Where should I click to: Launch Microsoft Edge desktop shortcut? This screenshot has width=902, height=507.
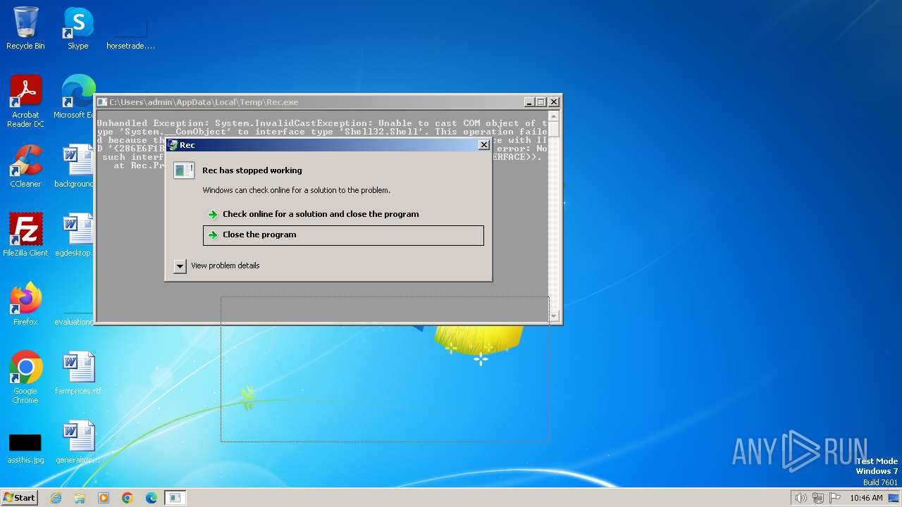pyautogui.click(x=76, y=97)
